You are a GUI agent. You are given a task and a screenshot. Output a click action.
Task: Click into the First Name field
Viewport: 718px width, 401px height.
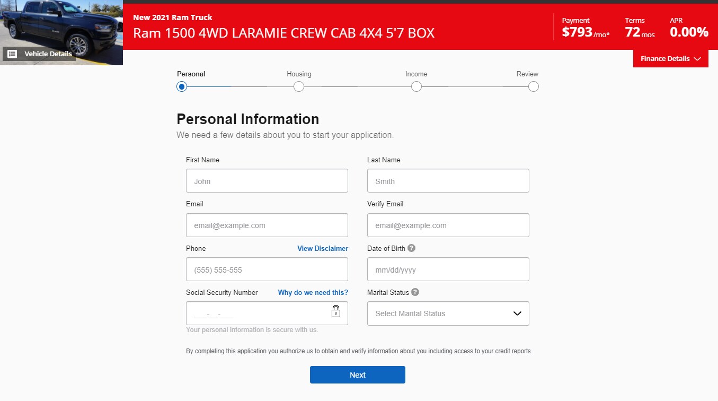pyautogui.click(x=267, y=181)
